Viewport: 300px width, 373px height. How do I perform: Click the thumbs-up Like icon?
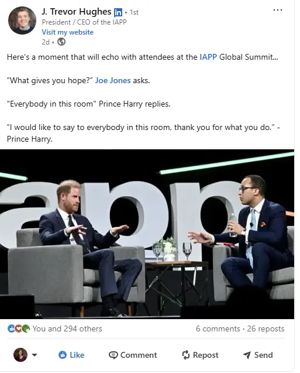tap(63, 355)
